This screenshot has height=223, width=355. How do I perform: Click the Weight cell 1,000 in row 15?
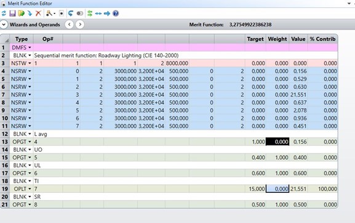[277, 157]
